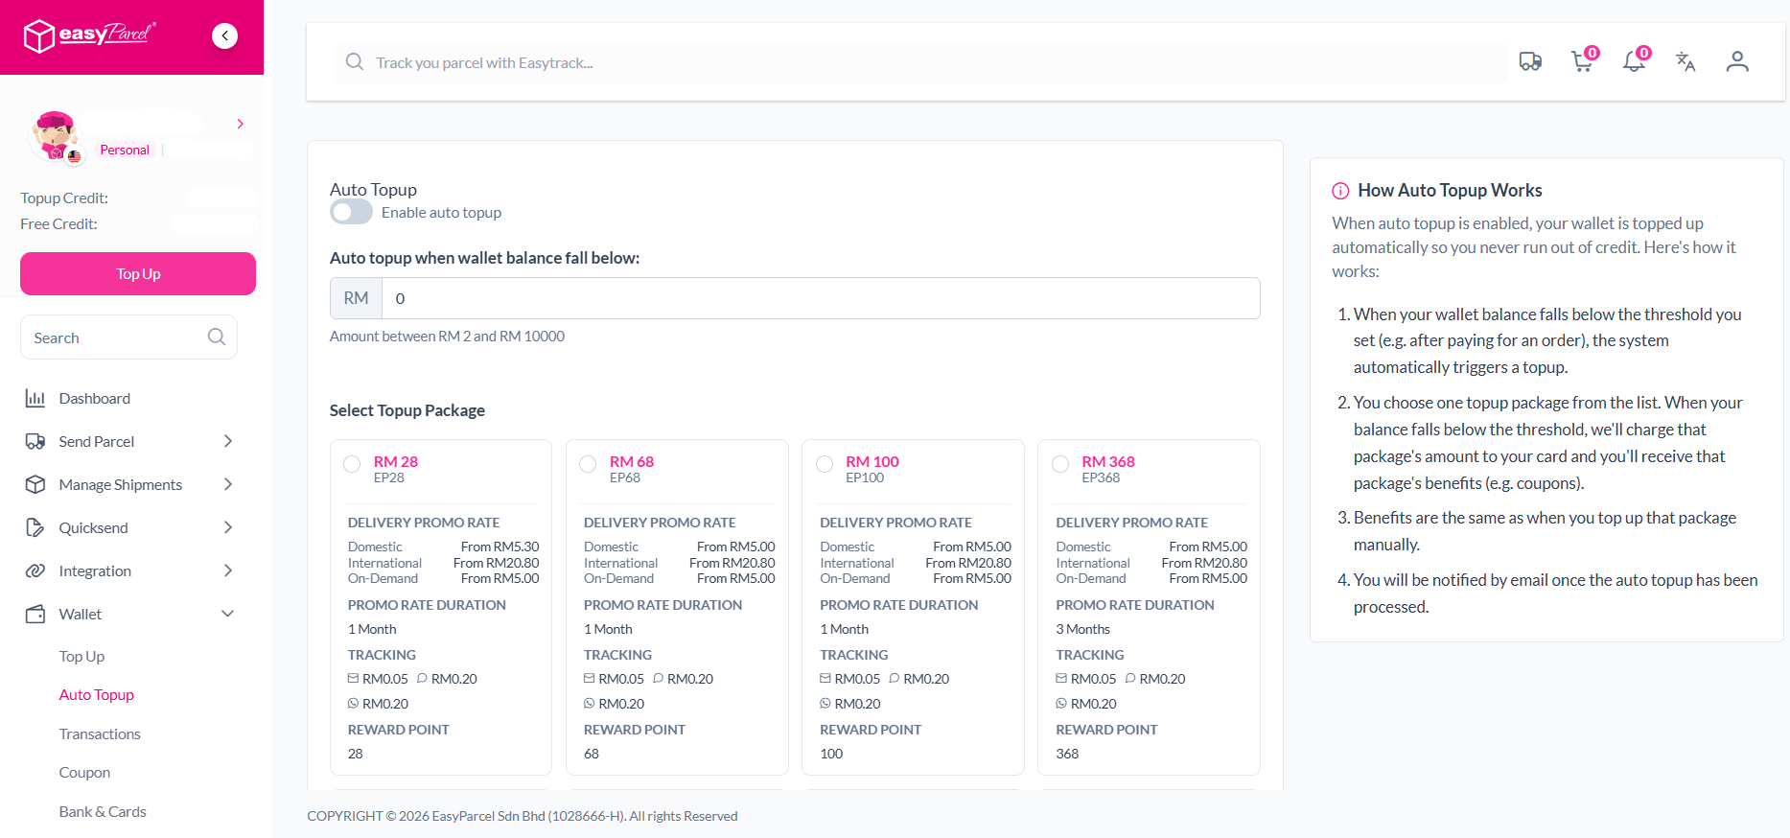The width and height of the screenshot is (1790, 838).
Task: Open the shopping cart icon
Action: [1582, 62]
